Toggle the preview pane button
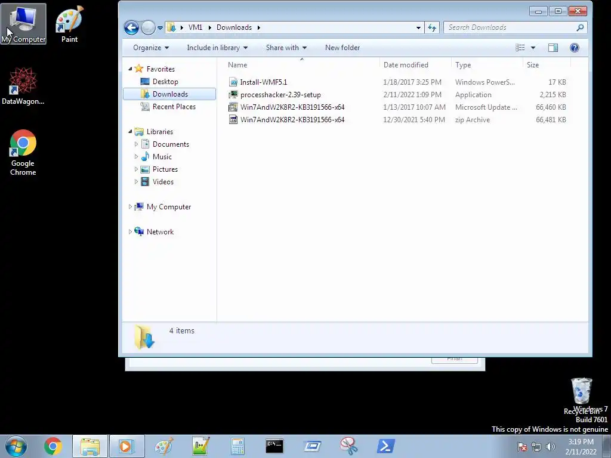The width and height of the screenshot is (611, 458). click(553, 48)
